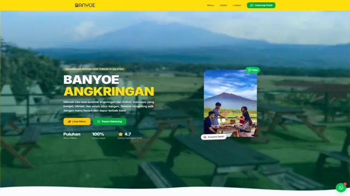Click the tagline badge about Salatiga
350x196 pixels.
[x=95, y=69]
